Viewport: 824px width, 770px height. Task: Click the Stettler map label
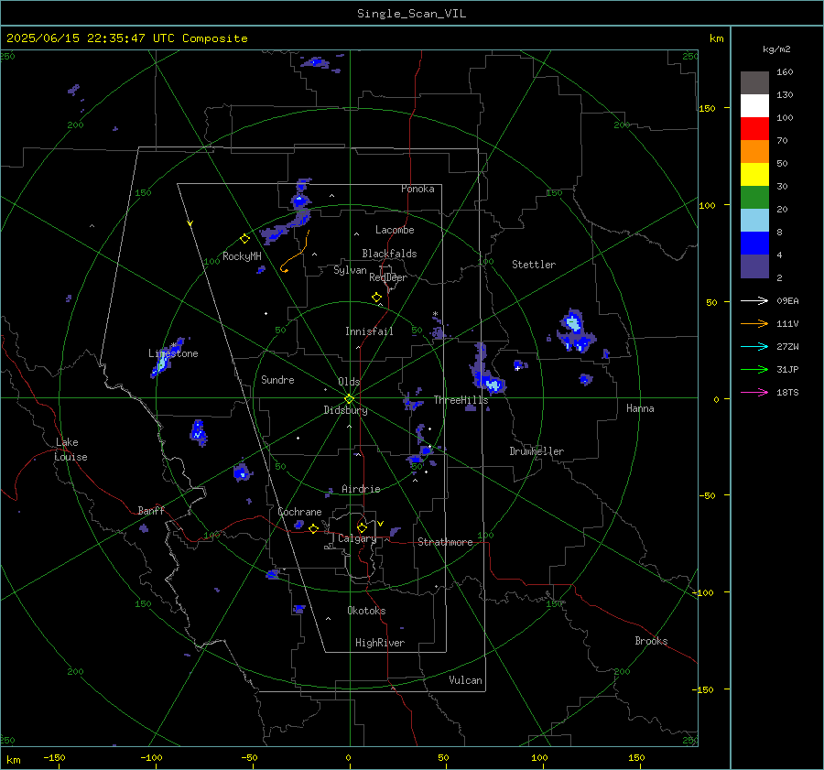(534, 265)
